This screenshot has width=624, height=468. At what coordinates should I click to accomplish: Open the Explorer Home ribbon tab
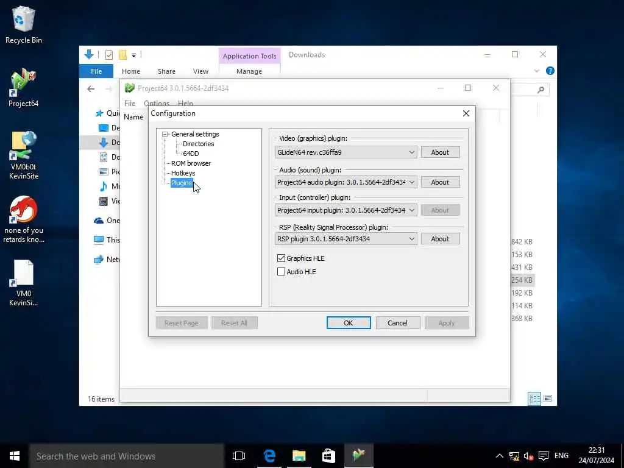(131, 71)
